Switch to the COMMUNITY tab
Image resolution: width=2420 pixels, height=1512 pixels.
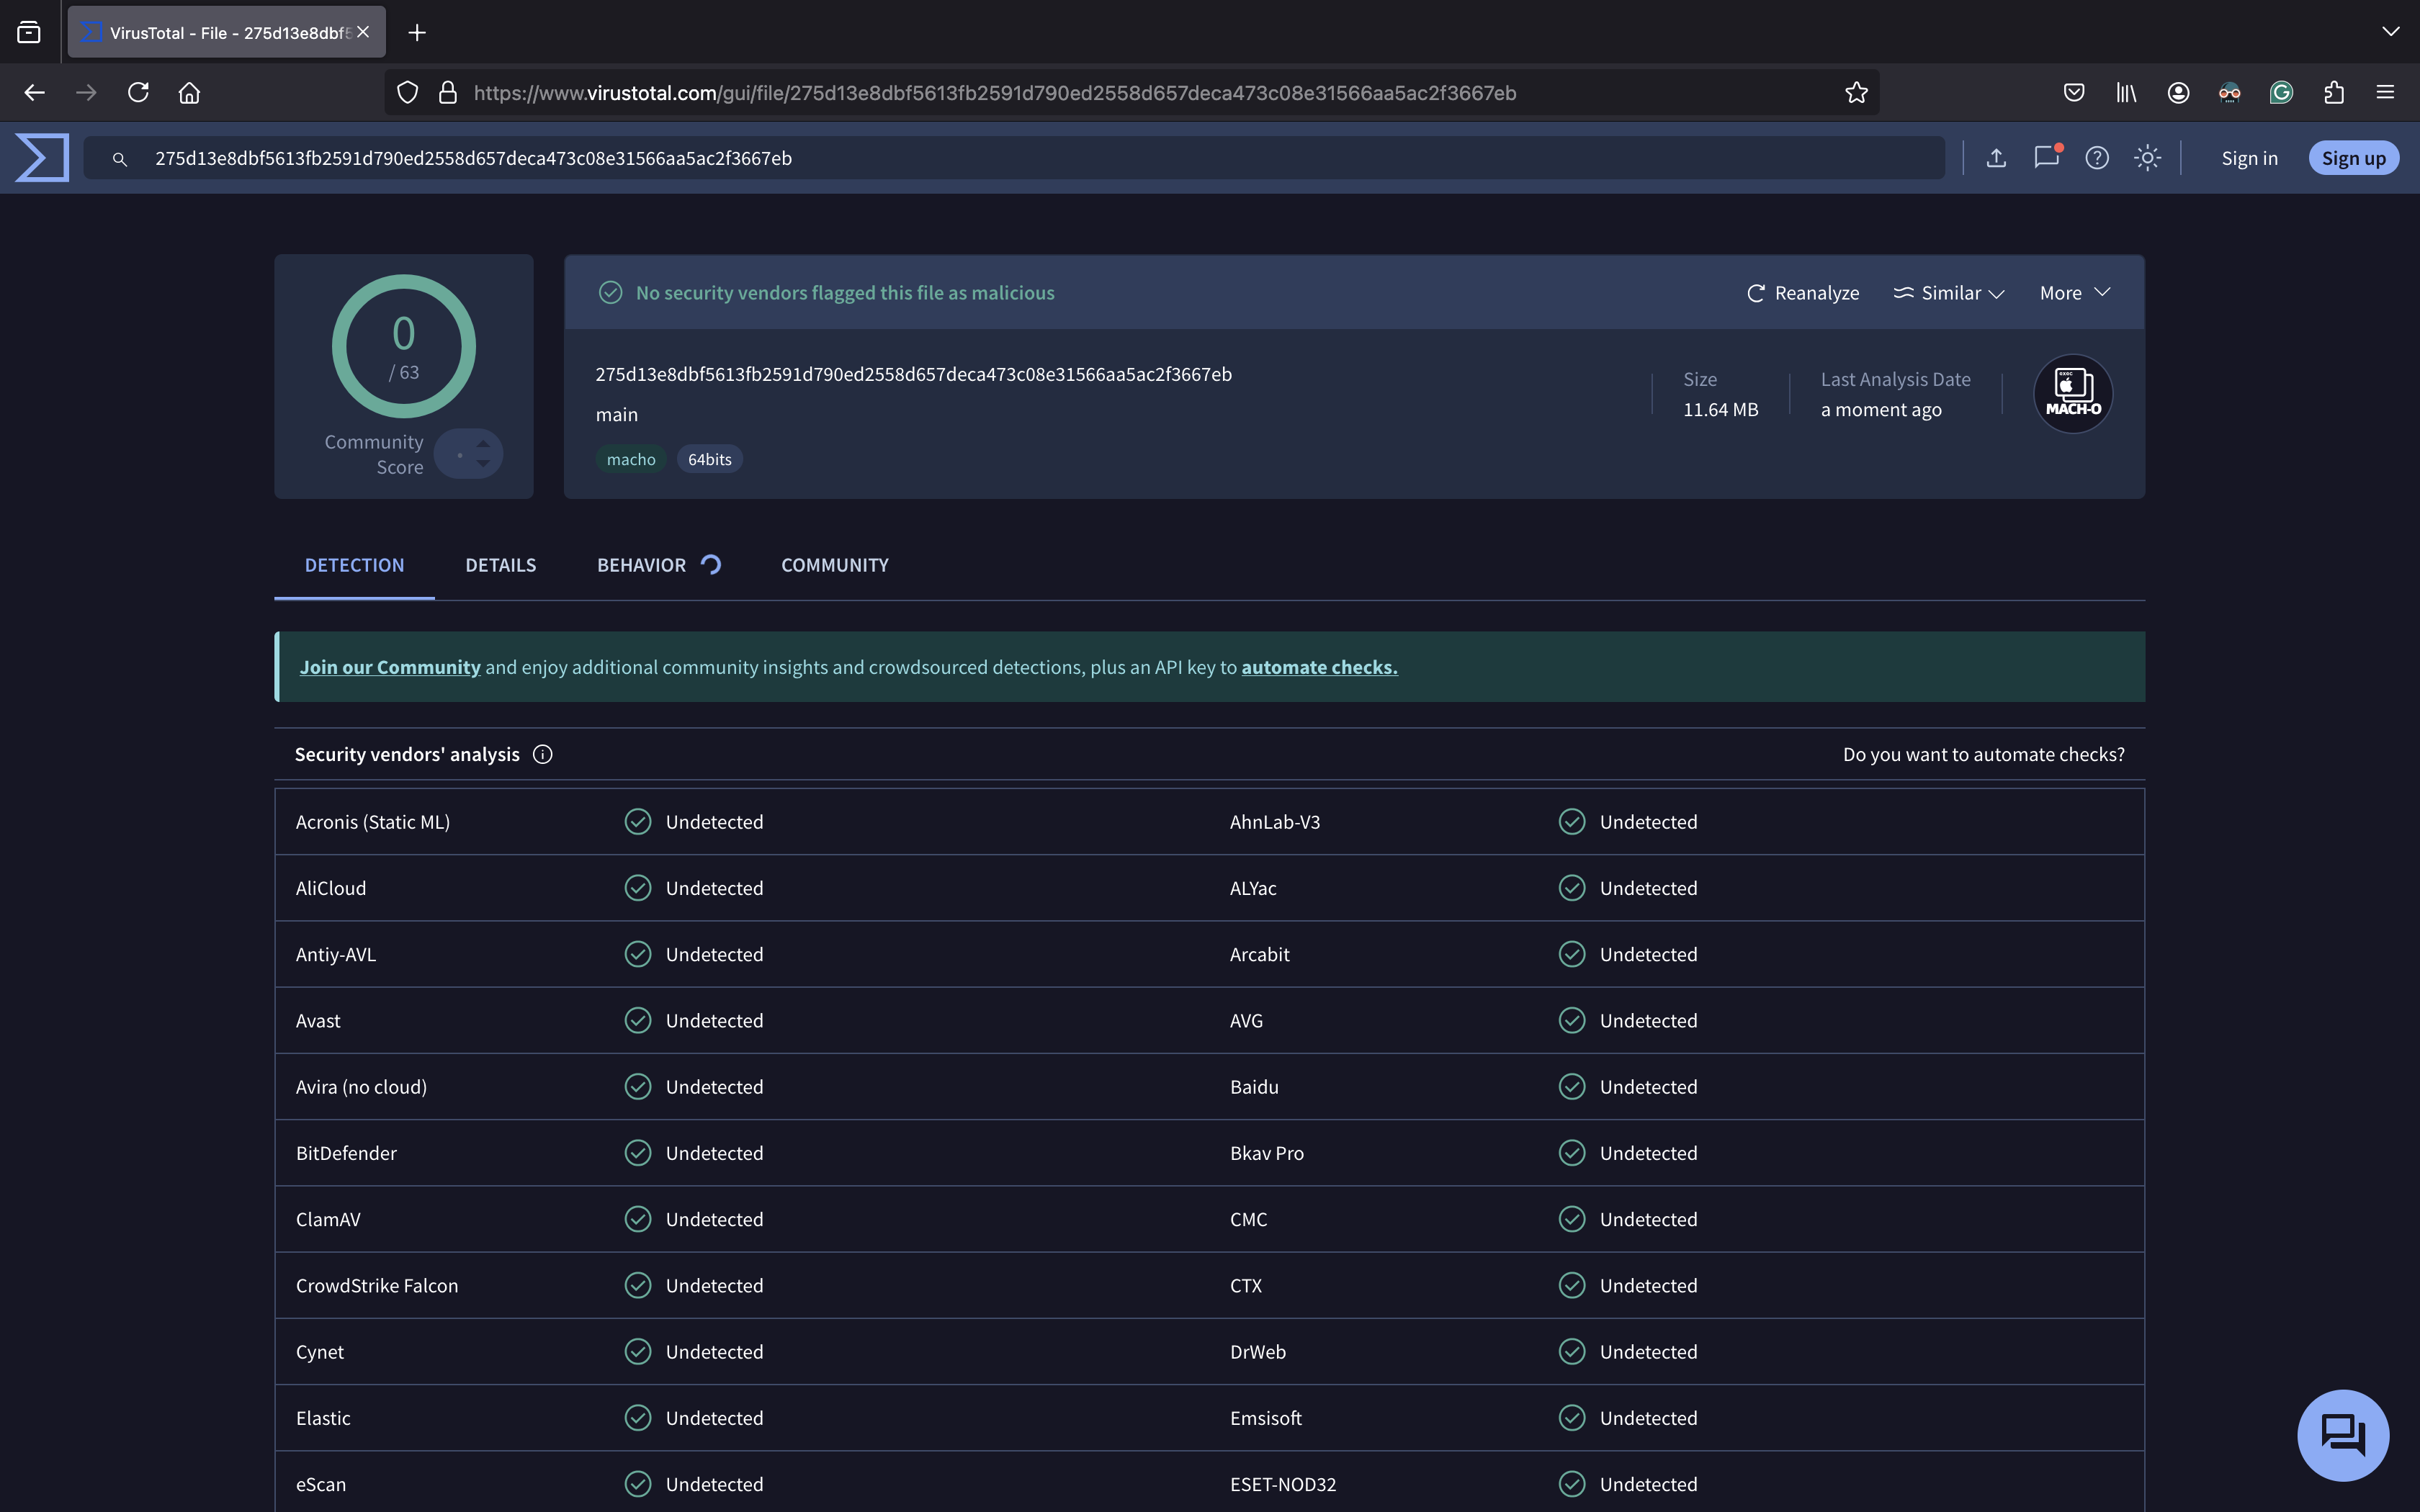coord(834,565)
